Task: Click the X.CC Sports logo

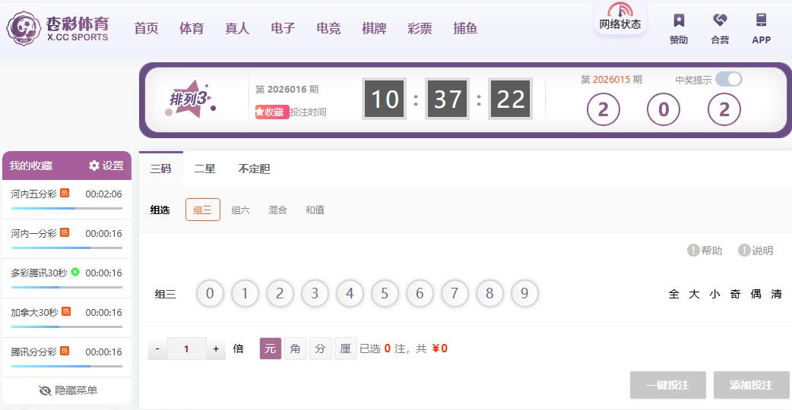Action: (x=58, y=28)
